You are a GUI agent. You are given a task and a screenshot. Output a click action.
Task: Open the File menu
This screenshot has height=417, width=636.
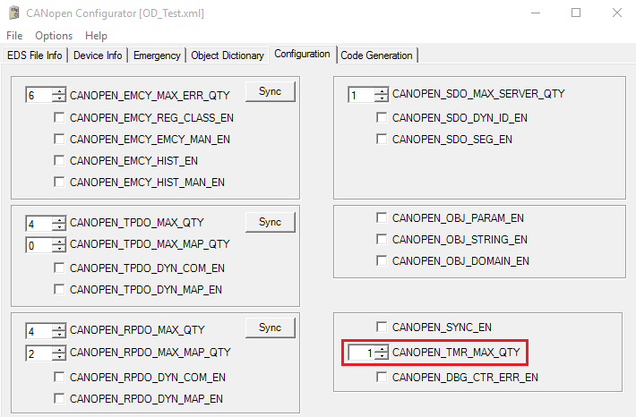(14, 36)
